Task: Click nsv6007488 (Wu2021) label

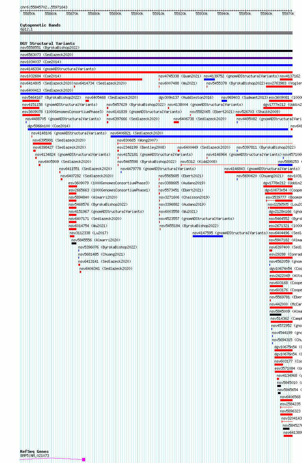Action: click(178, 83)
